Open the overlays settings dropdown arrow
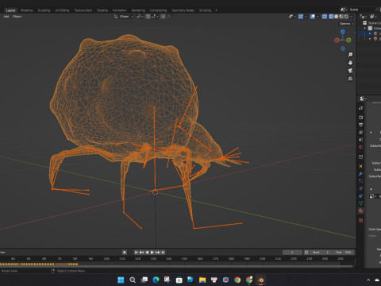The image size is (381, 286). pyautogui.click(x=317, y=17)
